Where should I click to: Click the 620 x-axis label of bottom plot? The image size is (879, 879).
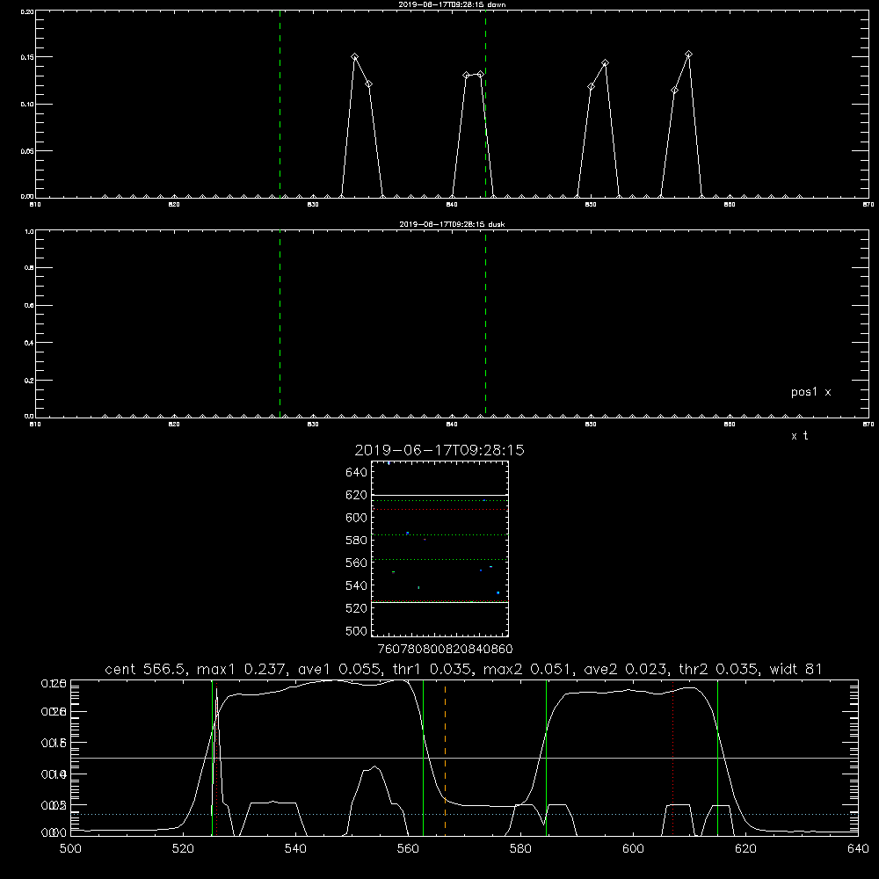coord(745,849)
